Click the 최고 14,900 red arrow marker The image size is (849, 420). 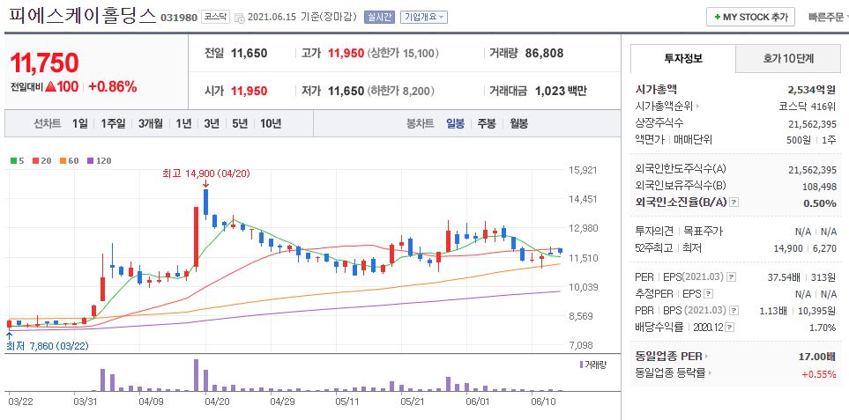[x=205, y=184]
